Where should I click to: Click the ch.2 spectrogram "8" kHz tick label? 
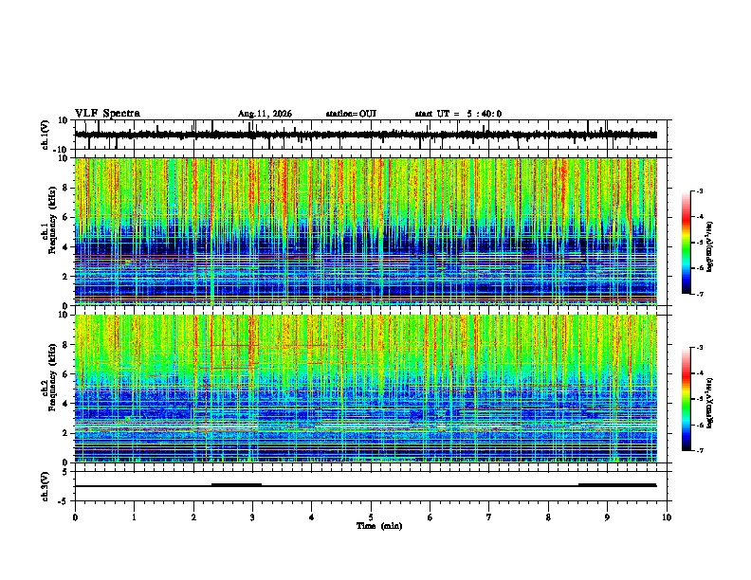coord(65,345)
